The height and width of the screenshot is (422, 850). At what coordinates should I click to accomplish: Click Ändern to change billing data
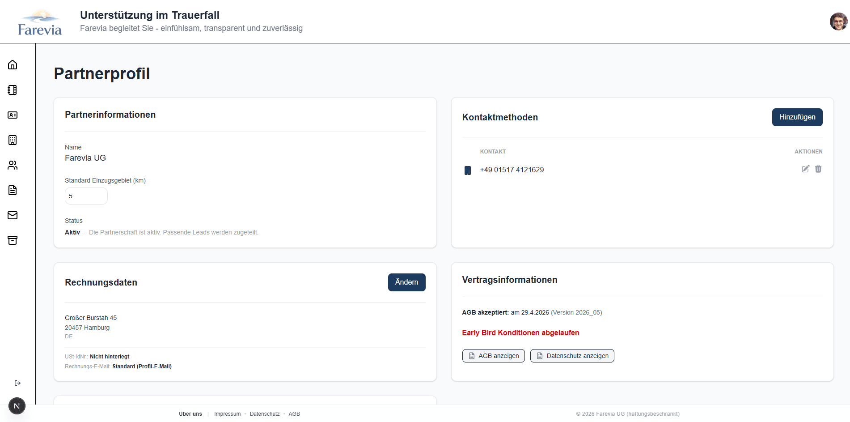tap(407, 282)
